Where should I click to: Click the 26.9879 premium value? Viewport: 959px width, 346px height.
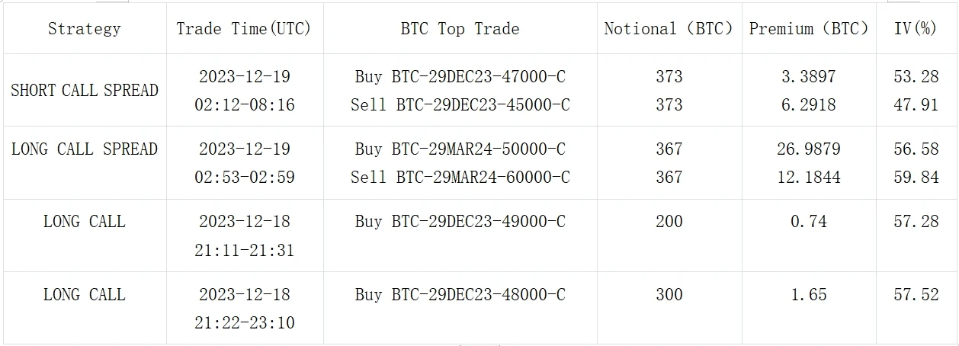(x=809, y=149)
